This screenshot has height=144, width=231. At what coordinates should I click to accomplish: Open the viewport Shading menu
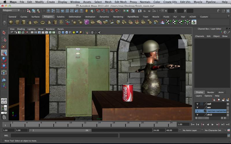21,29
